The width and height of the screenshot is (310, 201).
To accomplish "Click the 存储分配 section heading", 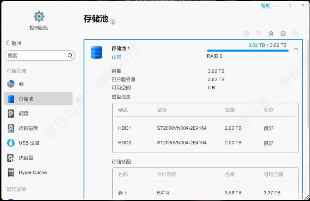I will pos(121,162).
